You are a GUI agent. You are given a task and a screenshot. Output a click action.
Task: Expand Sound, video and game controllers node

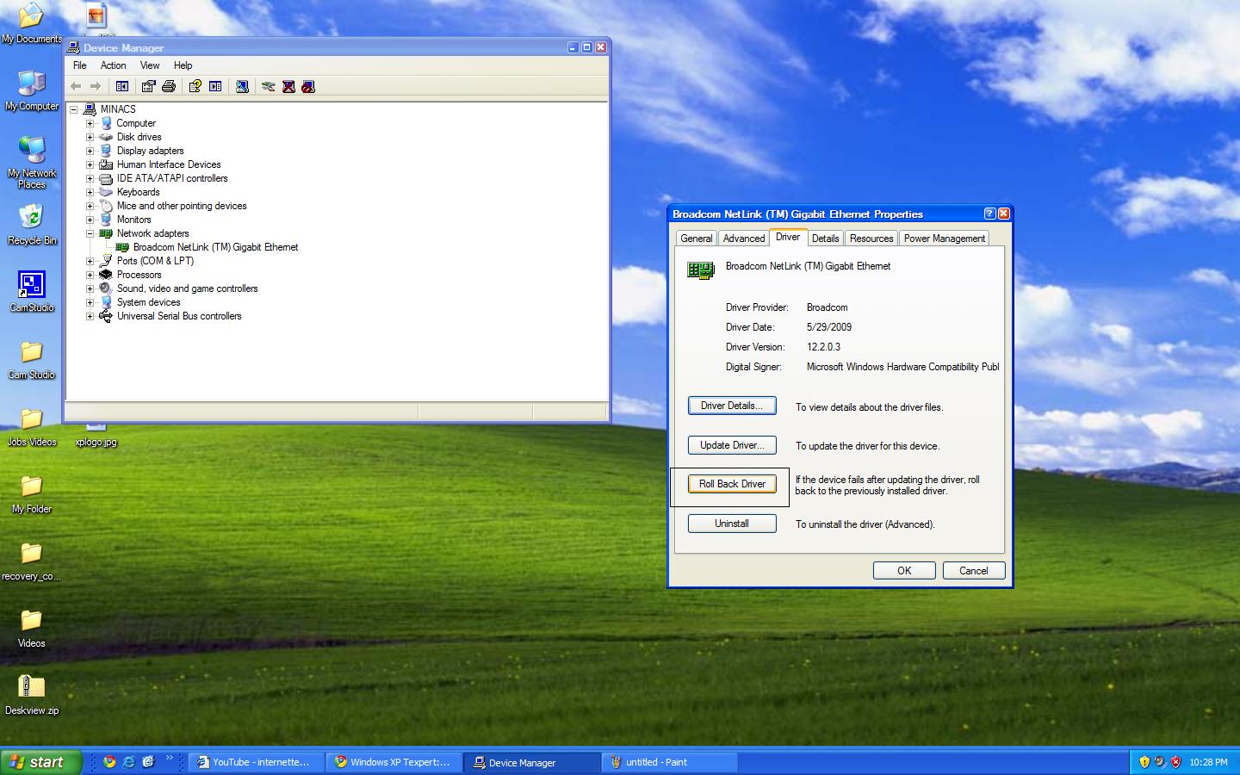point(90,288)
